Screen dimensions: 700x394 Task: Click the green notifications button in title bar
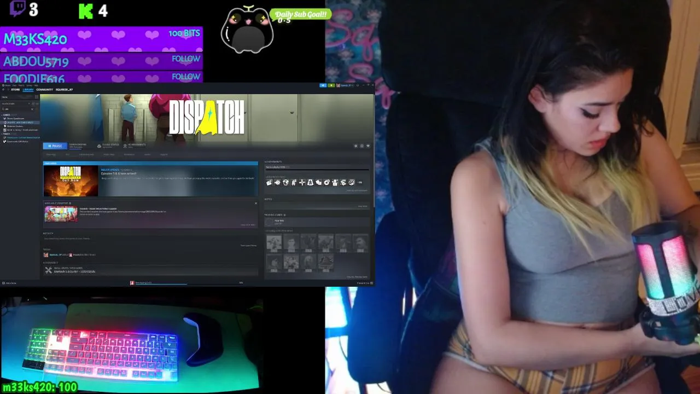click(331, 85)
